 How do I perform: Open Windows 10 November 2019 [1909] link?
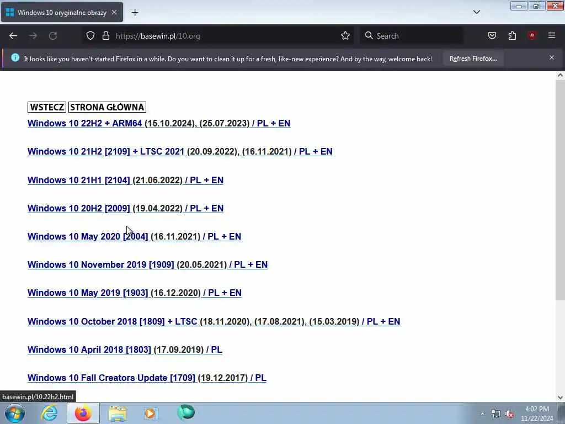coord(147,264)
